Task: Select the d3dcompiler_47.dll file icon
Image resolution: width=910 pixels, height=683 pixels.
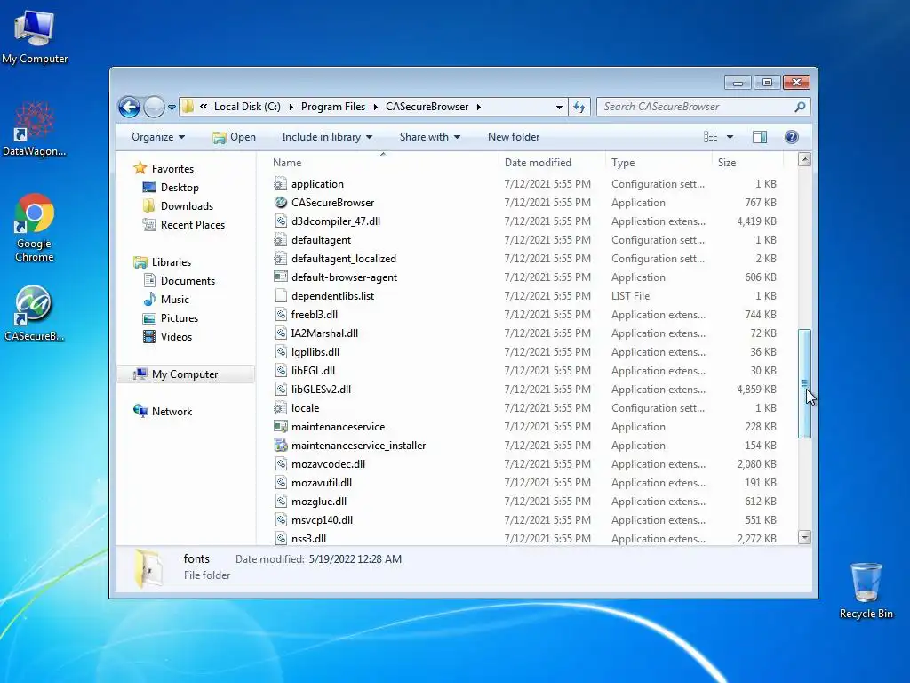Action: pyautogui.click(x=281, y=221)
